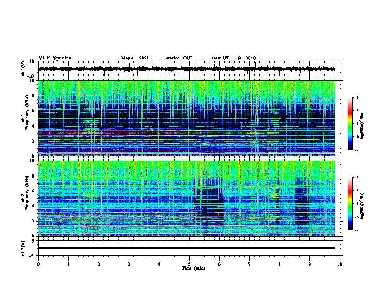This screenshot has height=296, width=383.
Task: Click the "8" kHz tick on ch.1 frequency axis
Action: pos(34,96)
